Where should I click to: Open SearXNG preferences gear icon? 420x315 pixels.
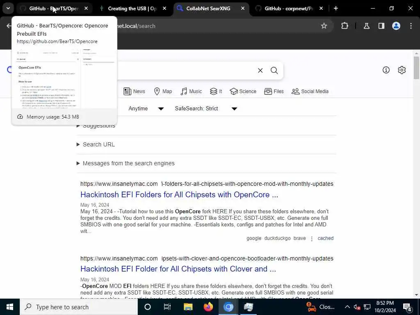(x=402, y=70)
